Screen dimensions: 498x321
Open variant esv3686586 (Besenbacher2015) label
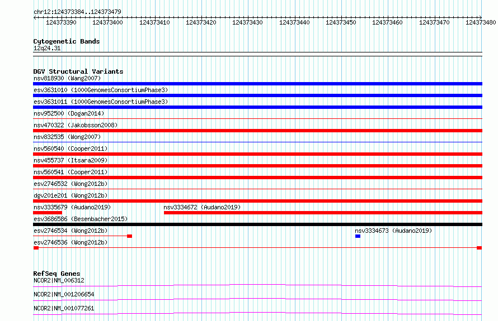(x=81, y=219)
